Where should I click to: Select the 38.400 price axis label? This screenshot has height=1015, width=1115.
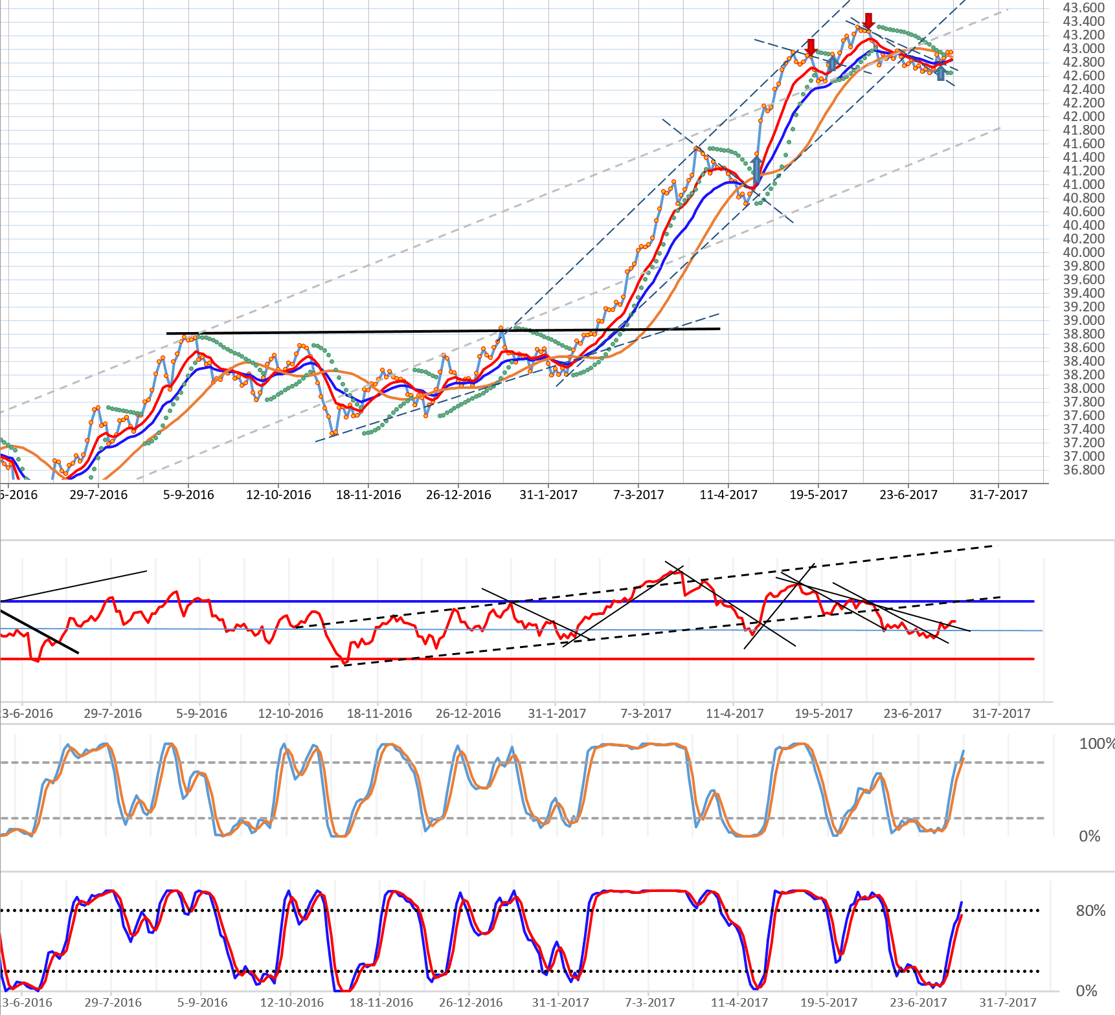1084,361
